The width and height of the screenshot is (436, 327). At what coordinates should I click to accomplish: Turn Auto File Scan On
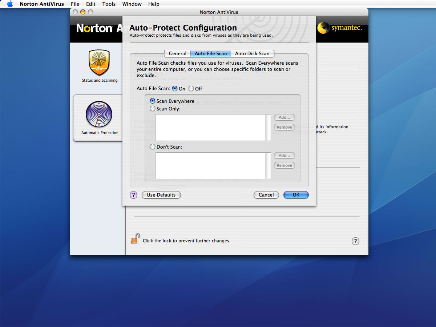click(x=175, y=89)
